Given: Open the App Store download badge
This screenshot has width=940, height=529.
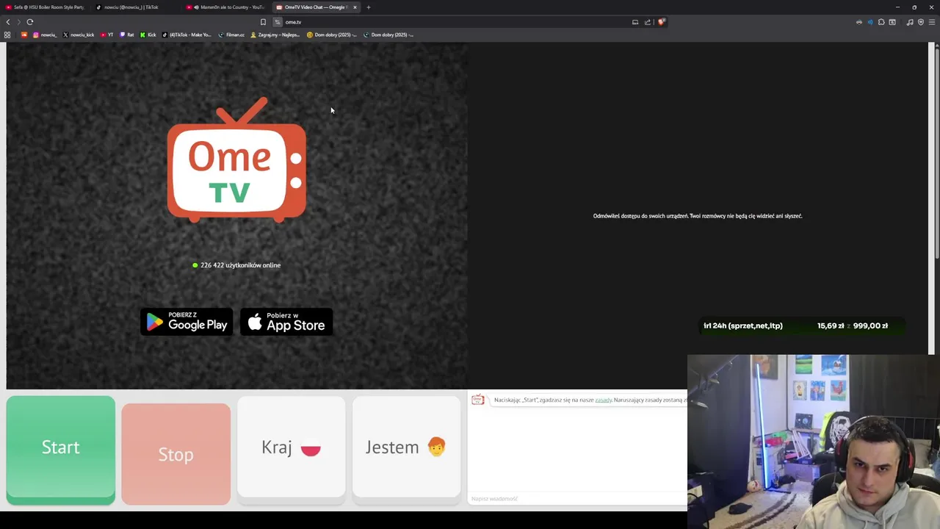Looking at the screenshot, I should 286,322.
